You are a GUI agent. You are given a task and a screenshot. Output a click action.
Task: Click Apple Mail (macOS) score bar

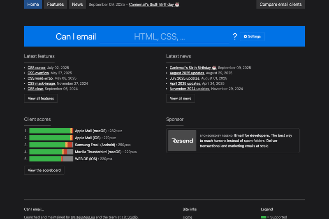click(x=51, y=131)
